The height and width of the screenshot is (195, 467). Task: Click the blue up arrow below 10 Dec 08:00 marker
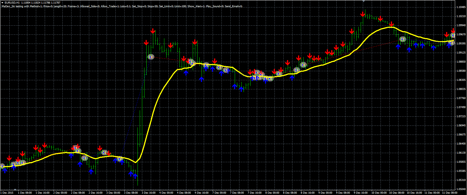pyautogui.click(x=398, y=47)
